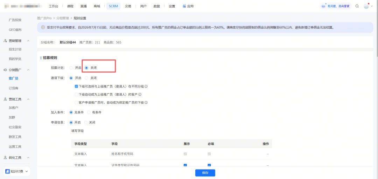Click the 保存 button
This screenshot has height=179, width=378.
(x=205, y=173)
